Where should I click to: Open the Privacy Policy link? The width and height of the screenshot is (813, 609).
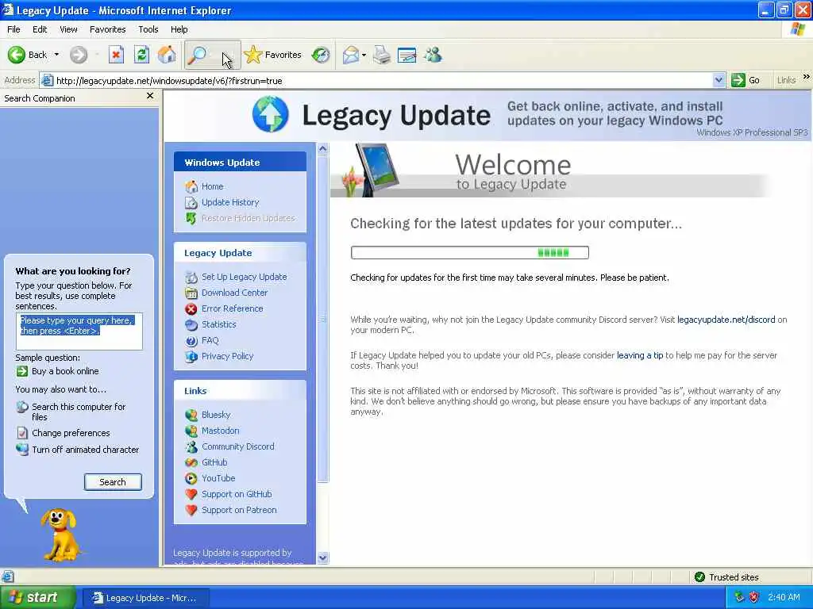pos(219,356)
